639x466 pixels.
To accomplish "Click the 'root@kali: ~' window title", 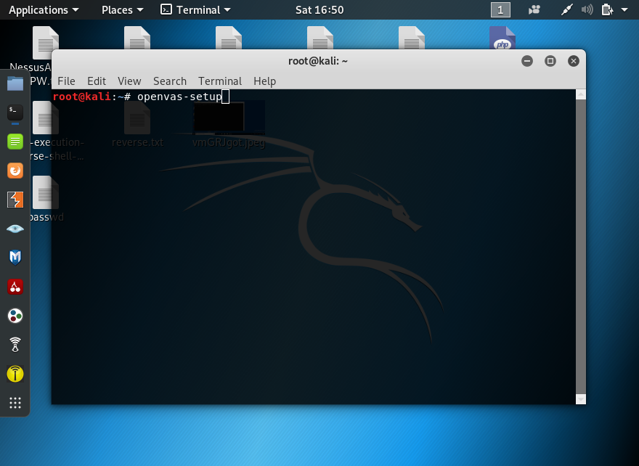I will point(318,61).
